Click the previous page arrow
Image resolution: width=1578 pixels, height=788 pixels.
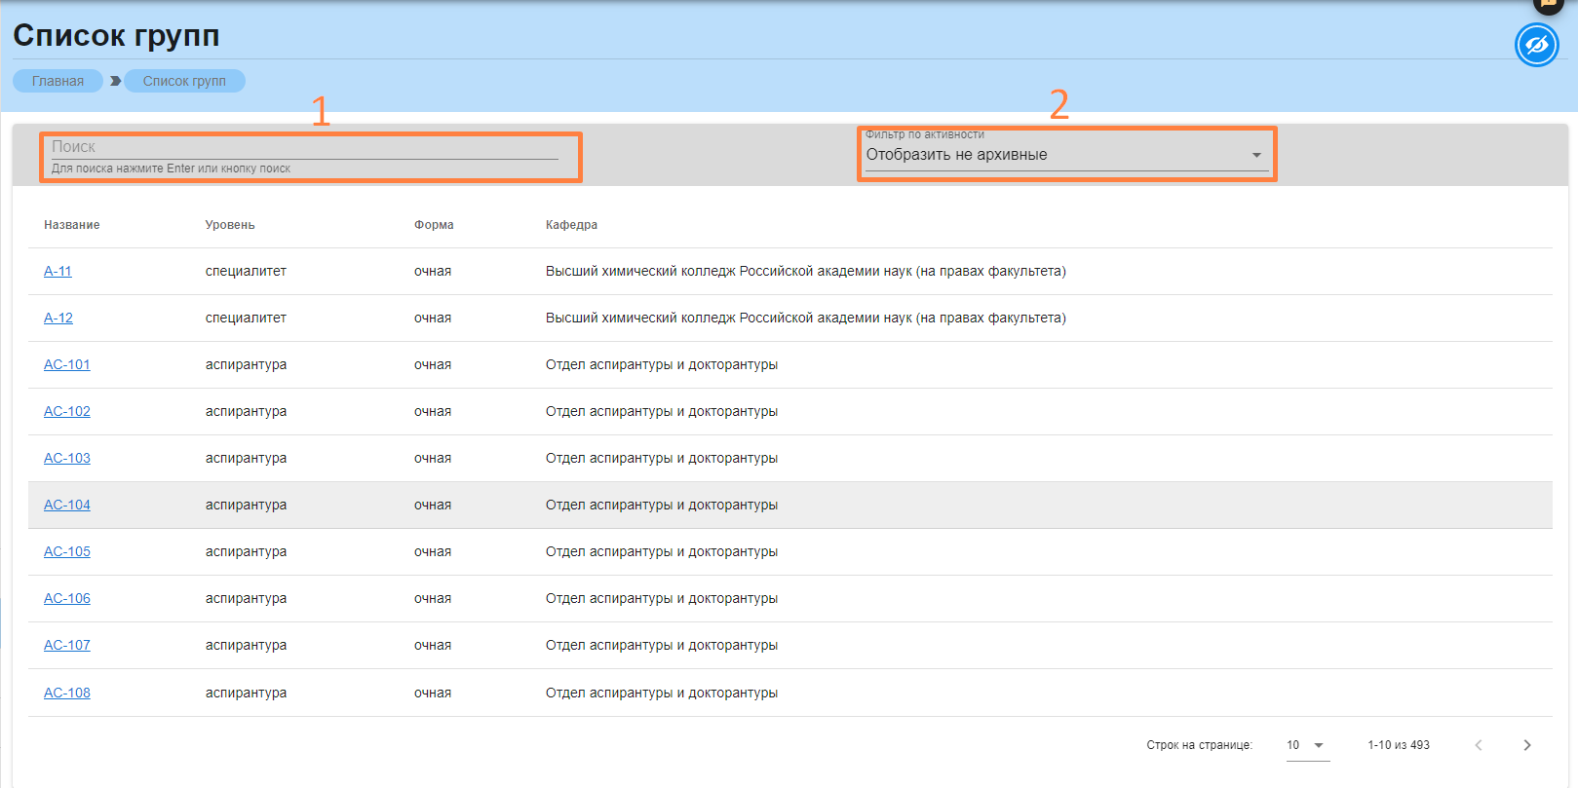(x=1478, y=745)
